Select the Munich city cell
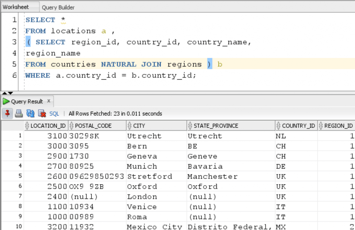355x230 pixels. click(157, 166)
